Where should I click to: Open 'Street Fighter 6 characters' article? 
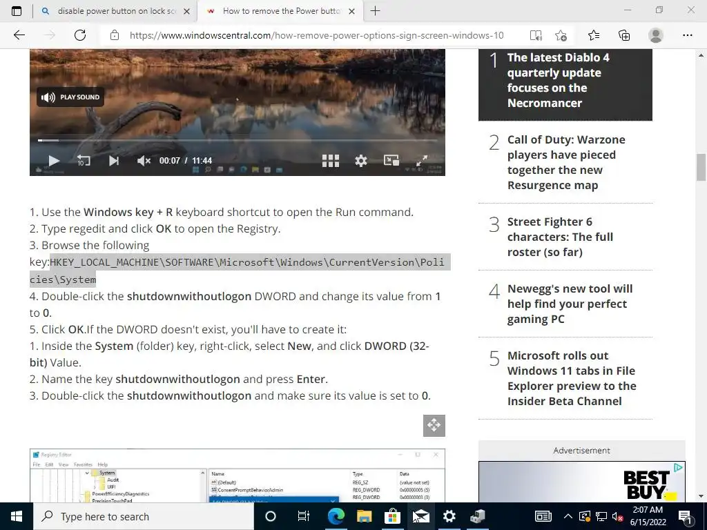pyautogui.click(x=560, y=237)
